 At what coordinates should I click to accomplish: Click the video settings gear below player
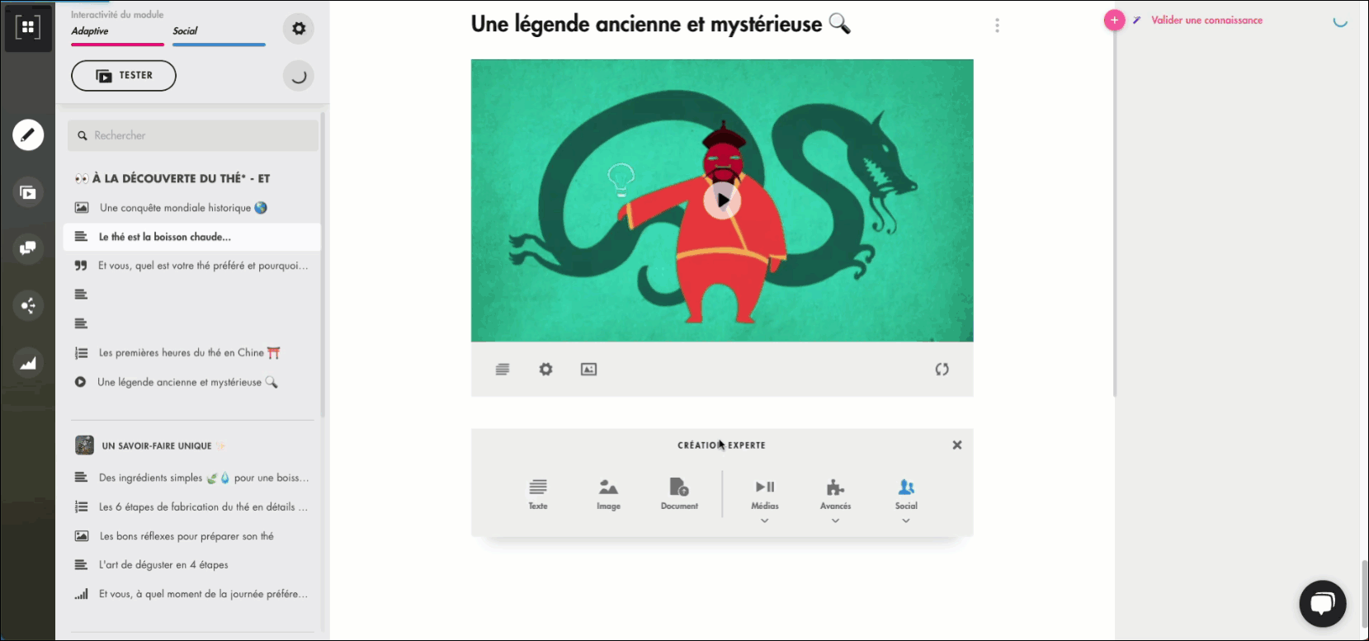(x=545, y=370)
